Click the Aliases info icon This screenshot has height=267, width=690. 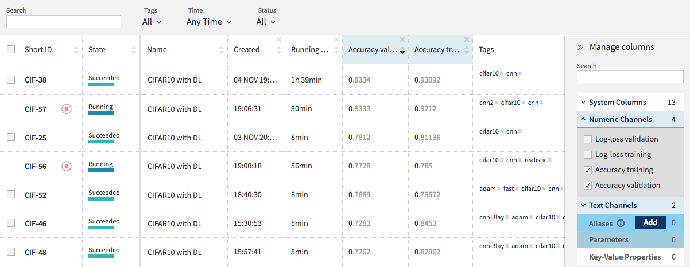[621, 223]
